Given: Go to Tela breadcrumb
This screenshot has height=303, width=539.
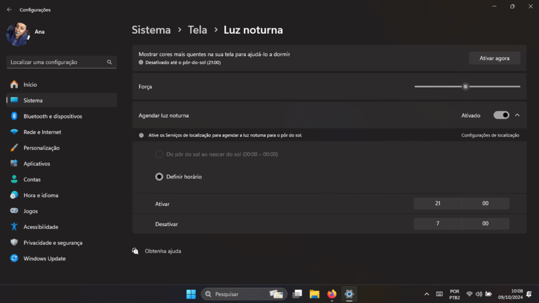Looking at the screenshot, I should [197, 30].
